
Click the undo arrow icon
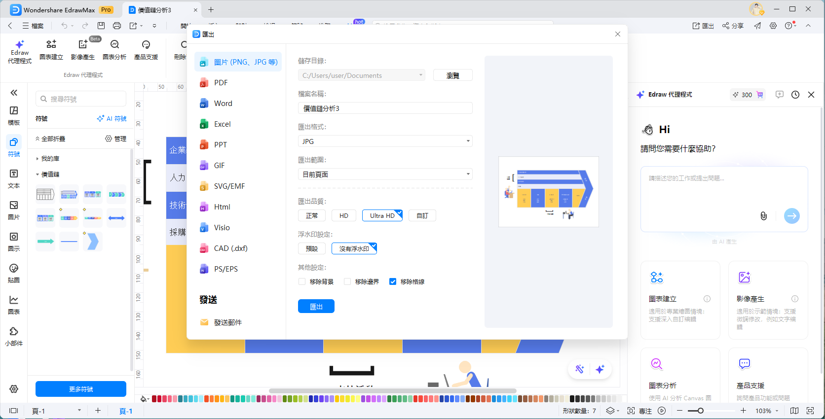(x=64, y=26)
